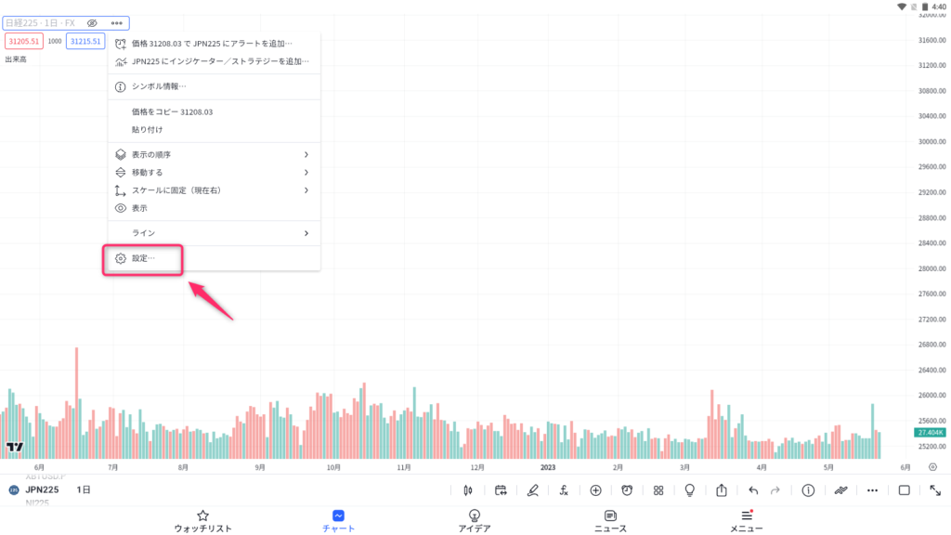Expand the 表示の順序 submenu arrow
Viewport: 951px width, 535px height.
(x=306, y=155)
